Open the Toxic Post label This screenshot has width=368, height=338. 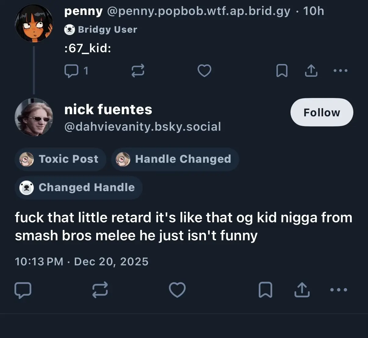pos(60,159)
